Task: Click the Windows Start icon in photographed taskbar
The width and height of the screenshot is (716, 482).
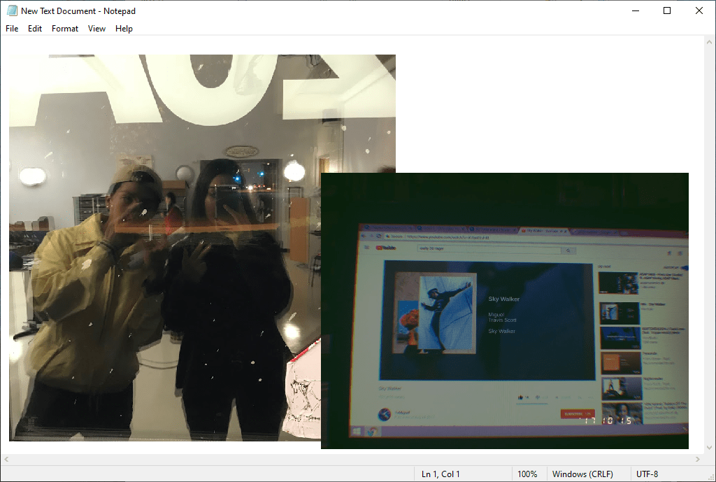Action: pos(355,432)
